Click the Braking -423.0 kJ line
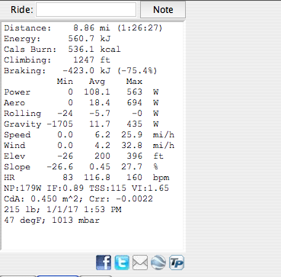Image resolution: width=281 pixels, height=277 pixels. (81, 71)
